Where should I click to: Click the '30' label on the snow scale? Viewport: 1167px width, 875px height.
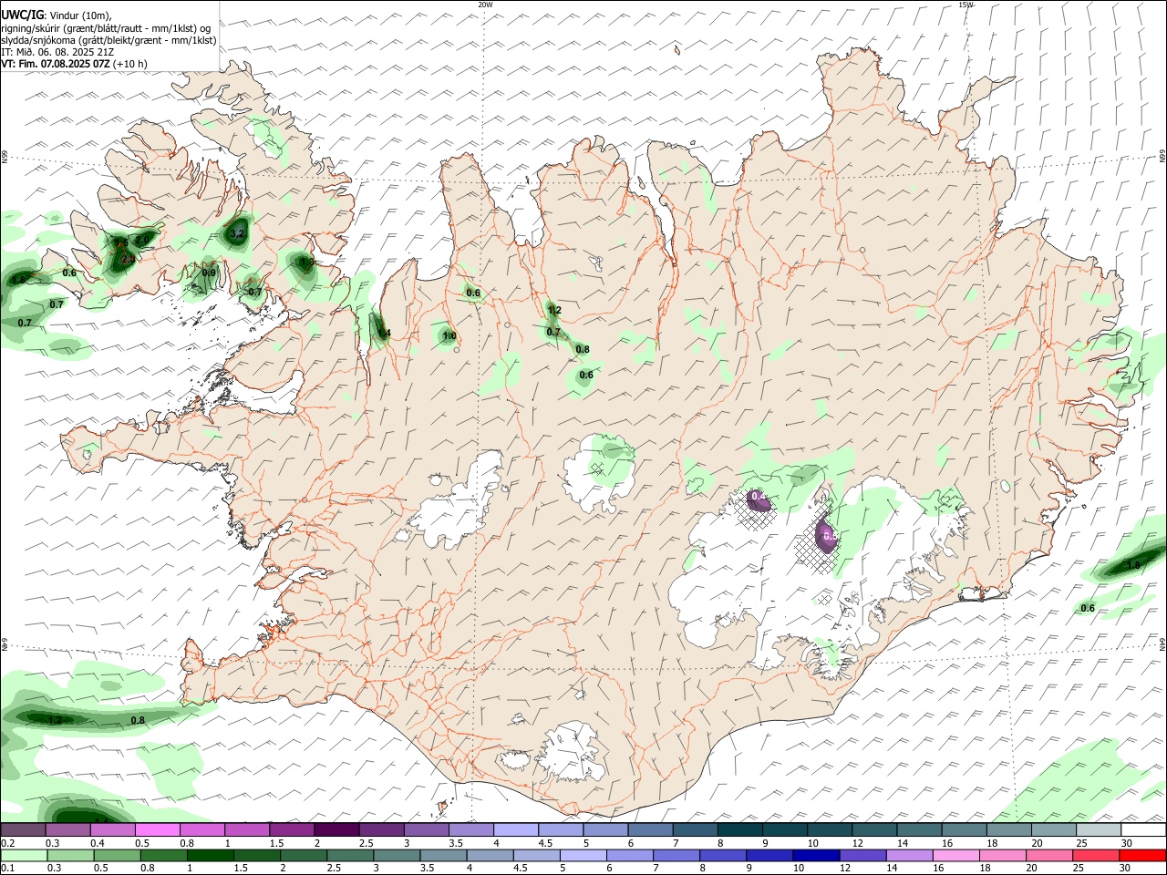[x=1127, y=843]
